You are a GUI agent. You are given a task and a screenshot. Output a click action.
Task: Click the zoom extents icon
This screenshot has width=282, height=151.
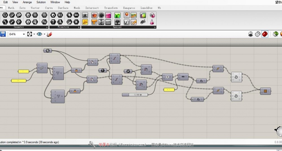pyautogui.click(x=30, y=34)
